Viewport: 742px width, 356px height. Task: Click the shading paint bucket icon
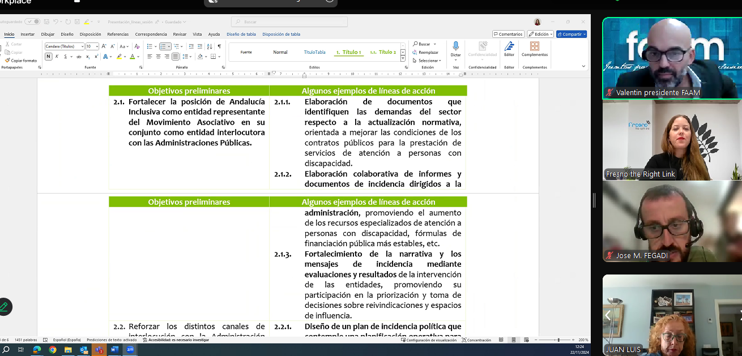point(200,57)
